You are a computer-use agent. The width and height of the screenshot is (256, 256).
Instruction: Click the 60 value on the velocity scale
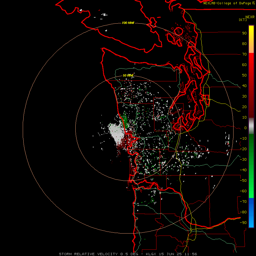244,65
